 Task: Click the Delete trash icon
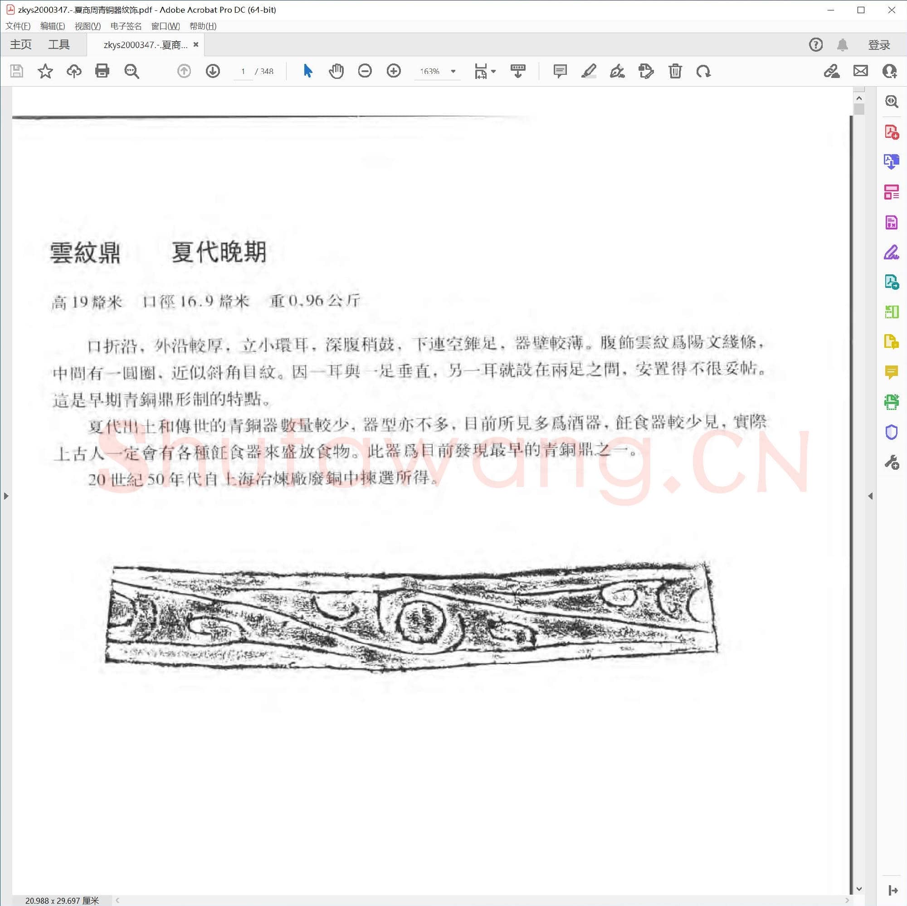[x=675, y=71]
